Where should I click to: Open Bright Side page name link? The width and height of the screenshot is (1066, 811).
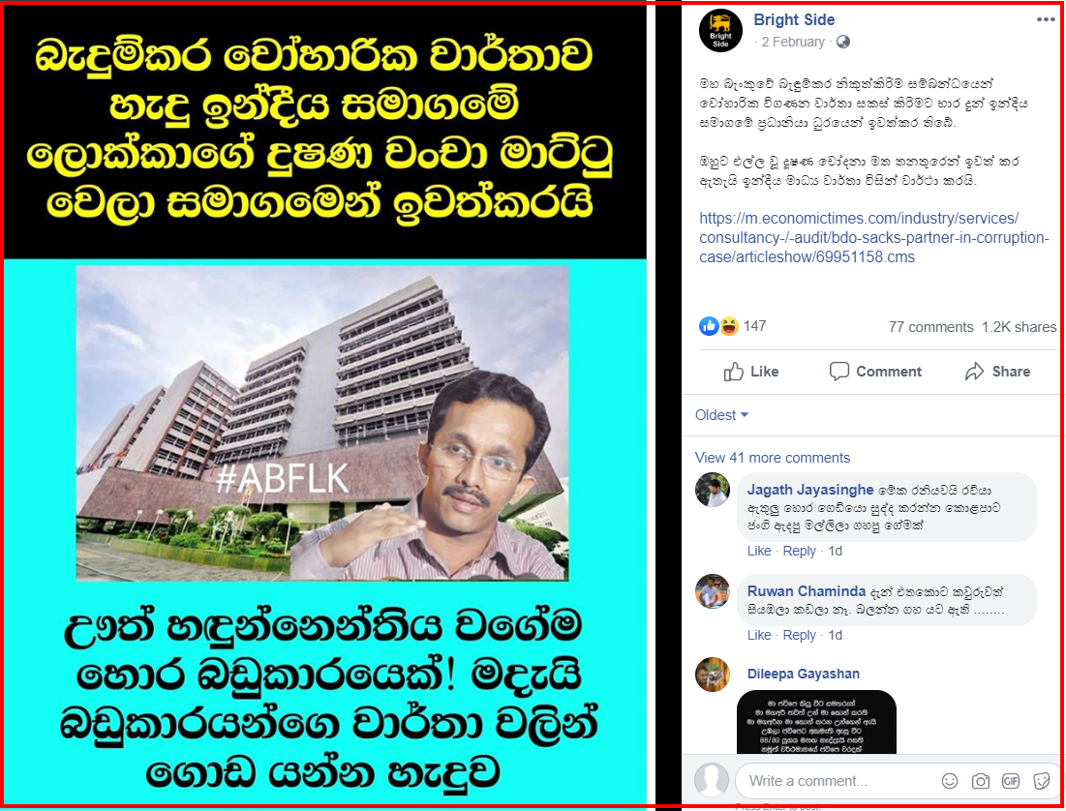click(x=794, y=19)
